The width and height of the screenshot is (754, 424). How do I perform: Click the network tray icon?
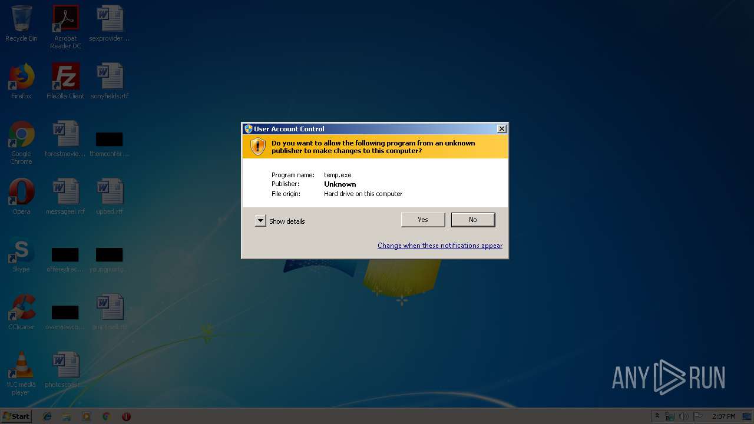click(670, 416)
